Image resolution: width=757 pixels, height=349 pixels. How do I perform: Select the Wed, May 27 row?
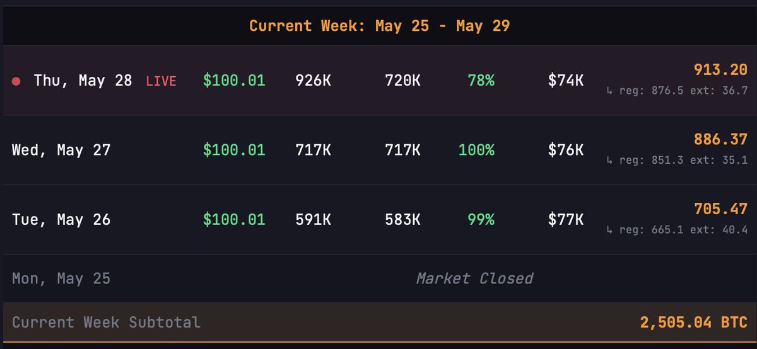pos(377,150)
